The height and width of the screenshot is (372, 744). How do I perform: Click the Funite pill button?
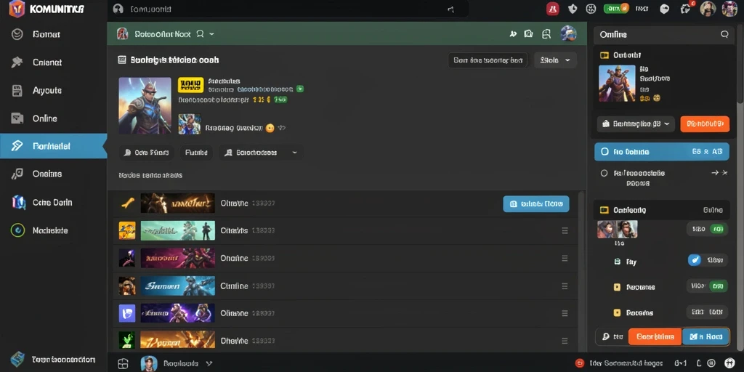[x=196, y=153]
